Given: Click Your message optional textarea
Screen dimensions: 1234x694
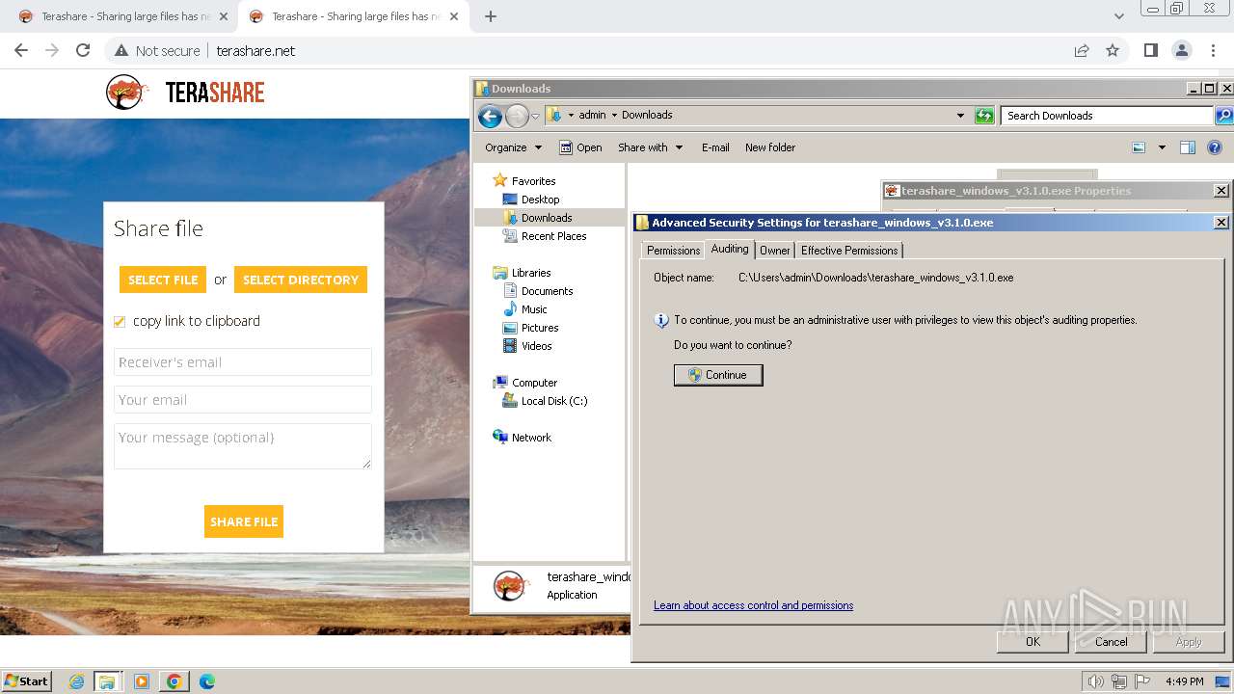Looking at the screenshot, I should point(243,446).
